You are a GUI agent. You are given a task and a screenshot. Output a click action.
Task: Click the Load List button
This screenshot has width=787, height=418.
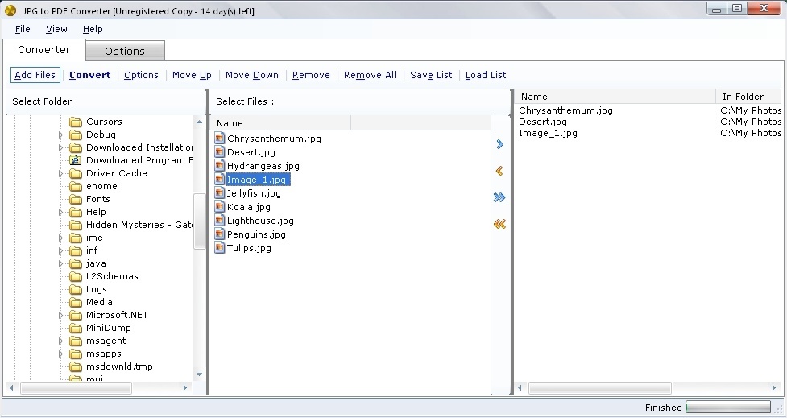486,75
